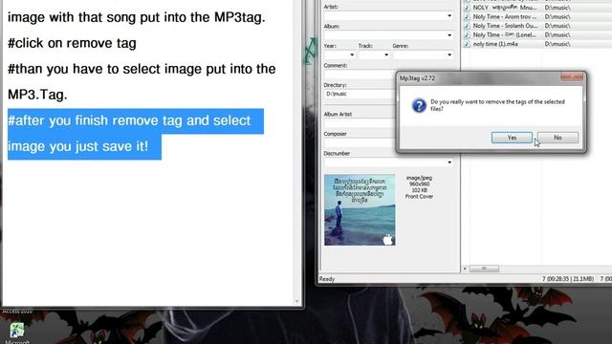
Task: Click the highlighted line 'image you just save it!'
Action: 78,146
